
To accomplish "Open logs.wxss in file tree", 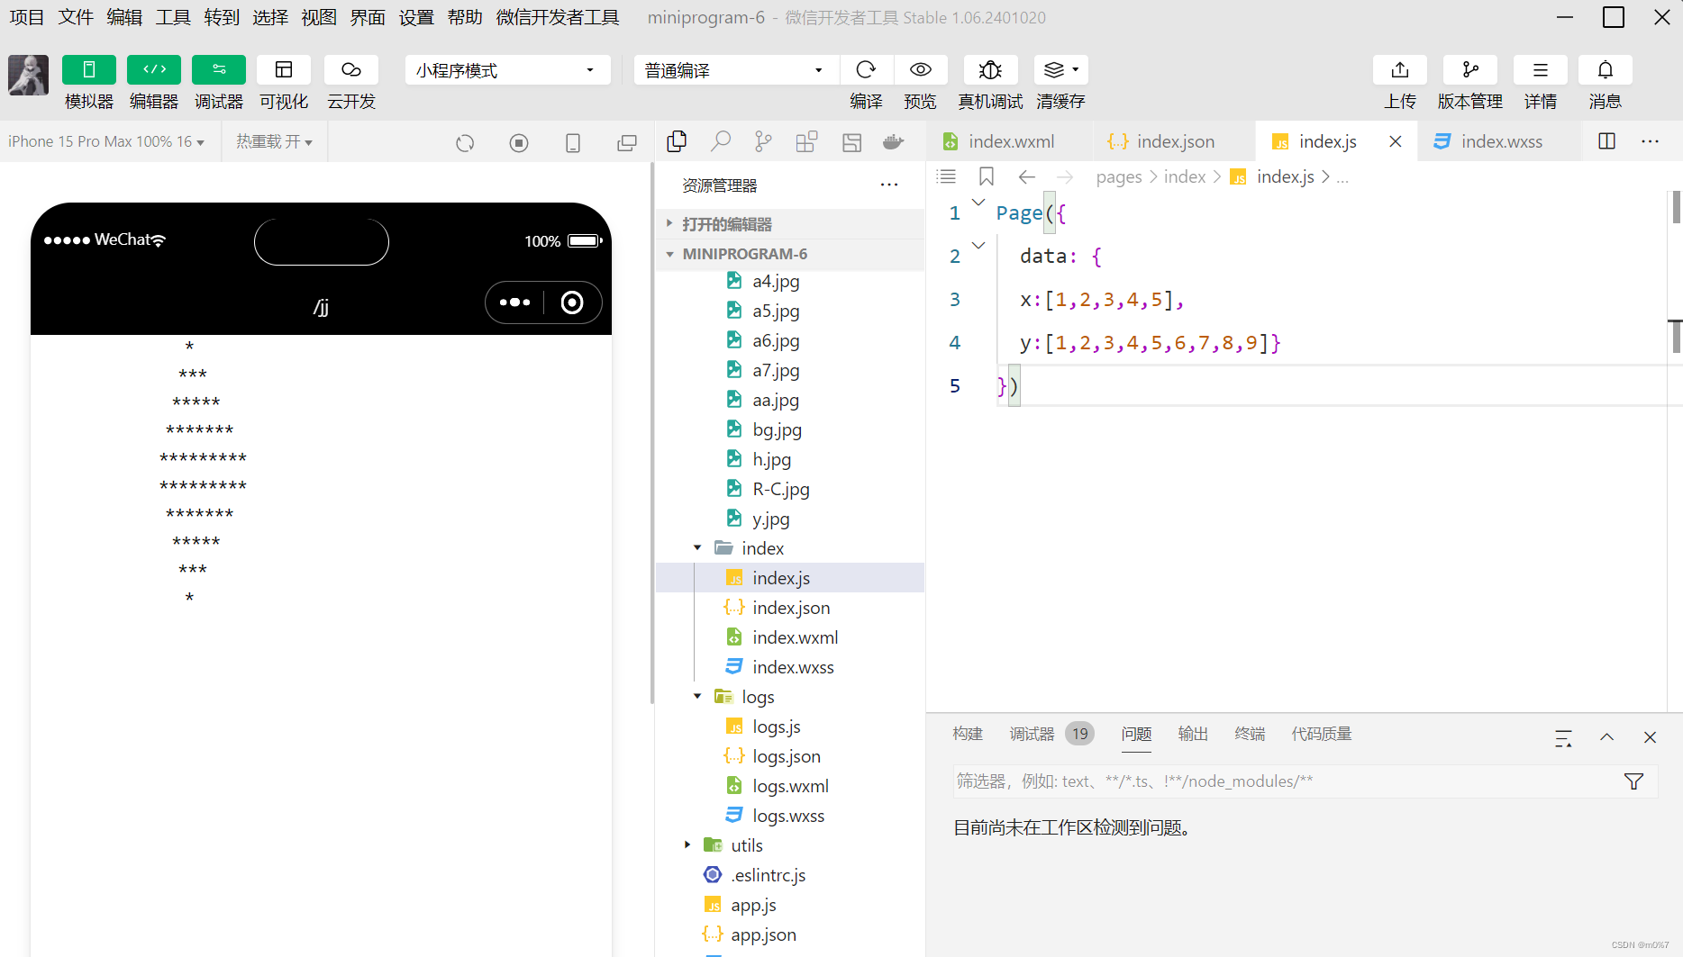I will (x=788, y=816).
